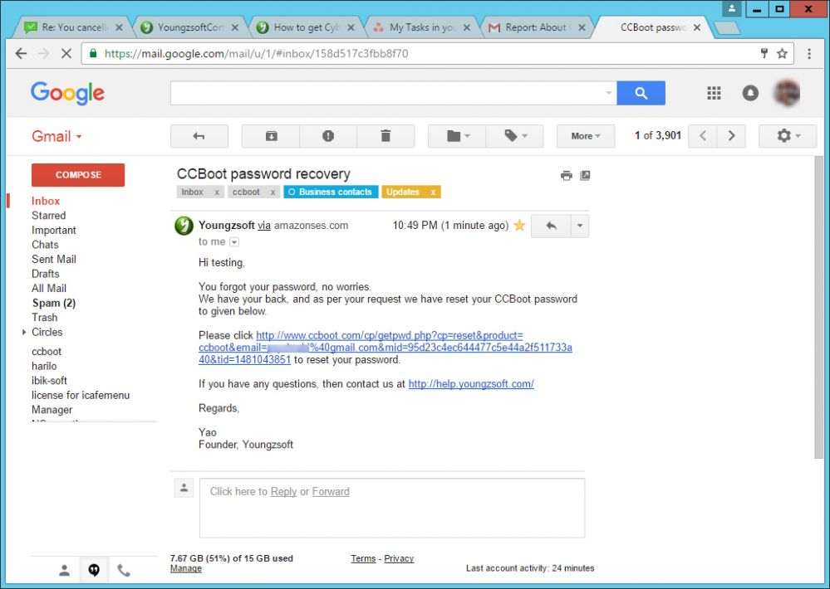Open Starred messages
This screenshot has width=830, height=589.
pyautogui.click(x=49, y=216)
